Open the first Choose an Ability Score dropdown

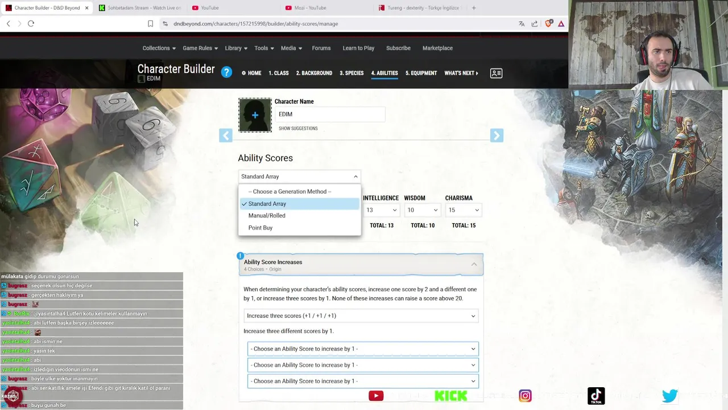coord(363,348)
